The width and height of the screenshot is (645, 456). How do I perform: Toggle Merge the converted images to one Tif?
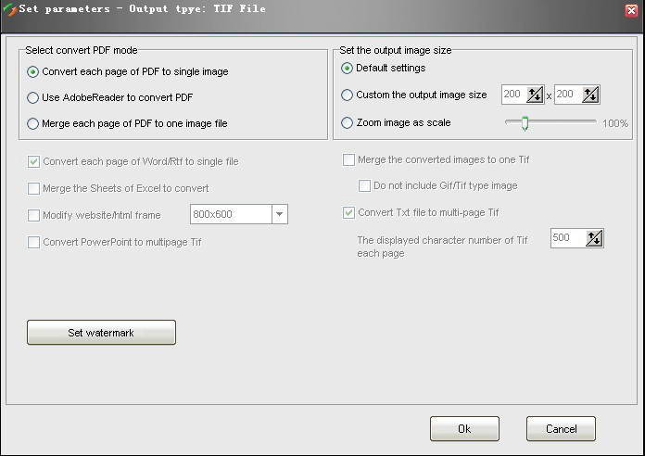[349, 159]
